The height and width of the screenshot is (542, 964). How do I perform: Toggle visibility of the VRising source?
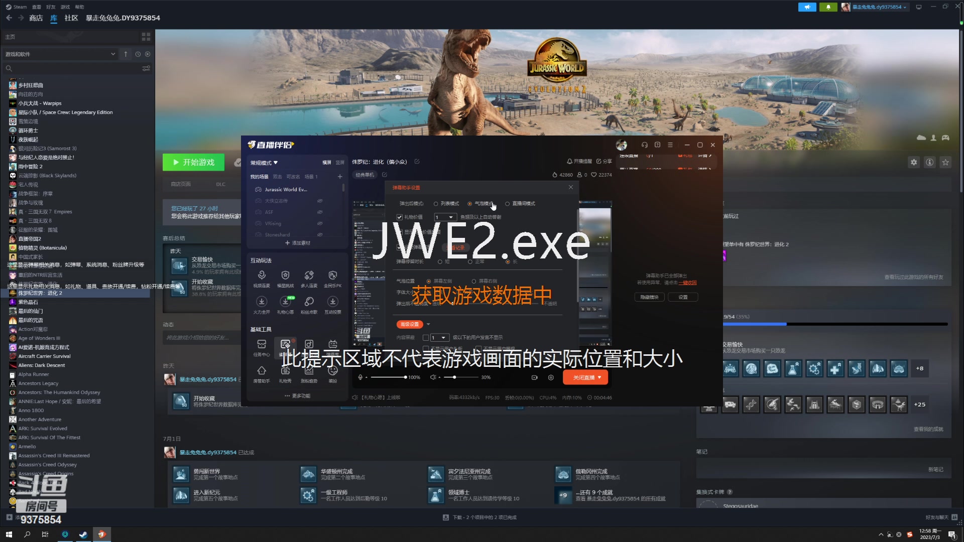(320, 223)
